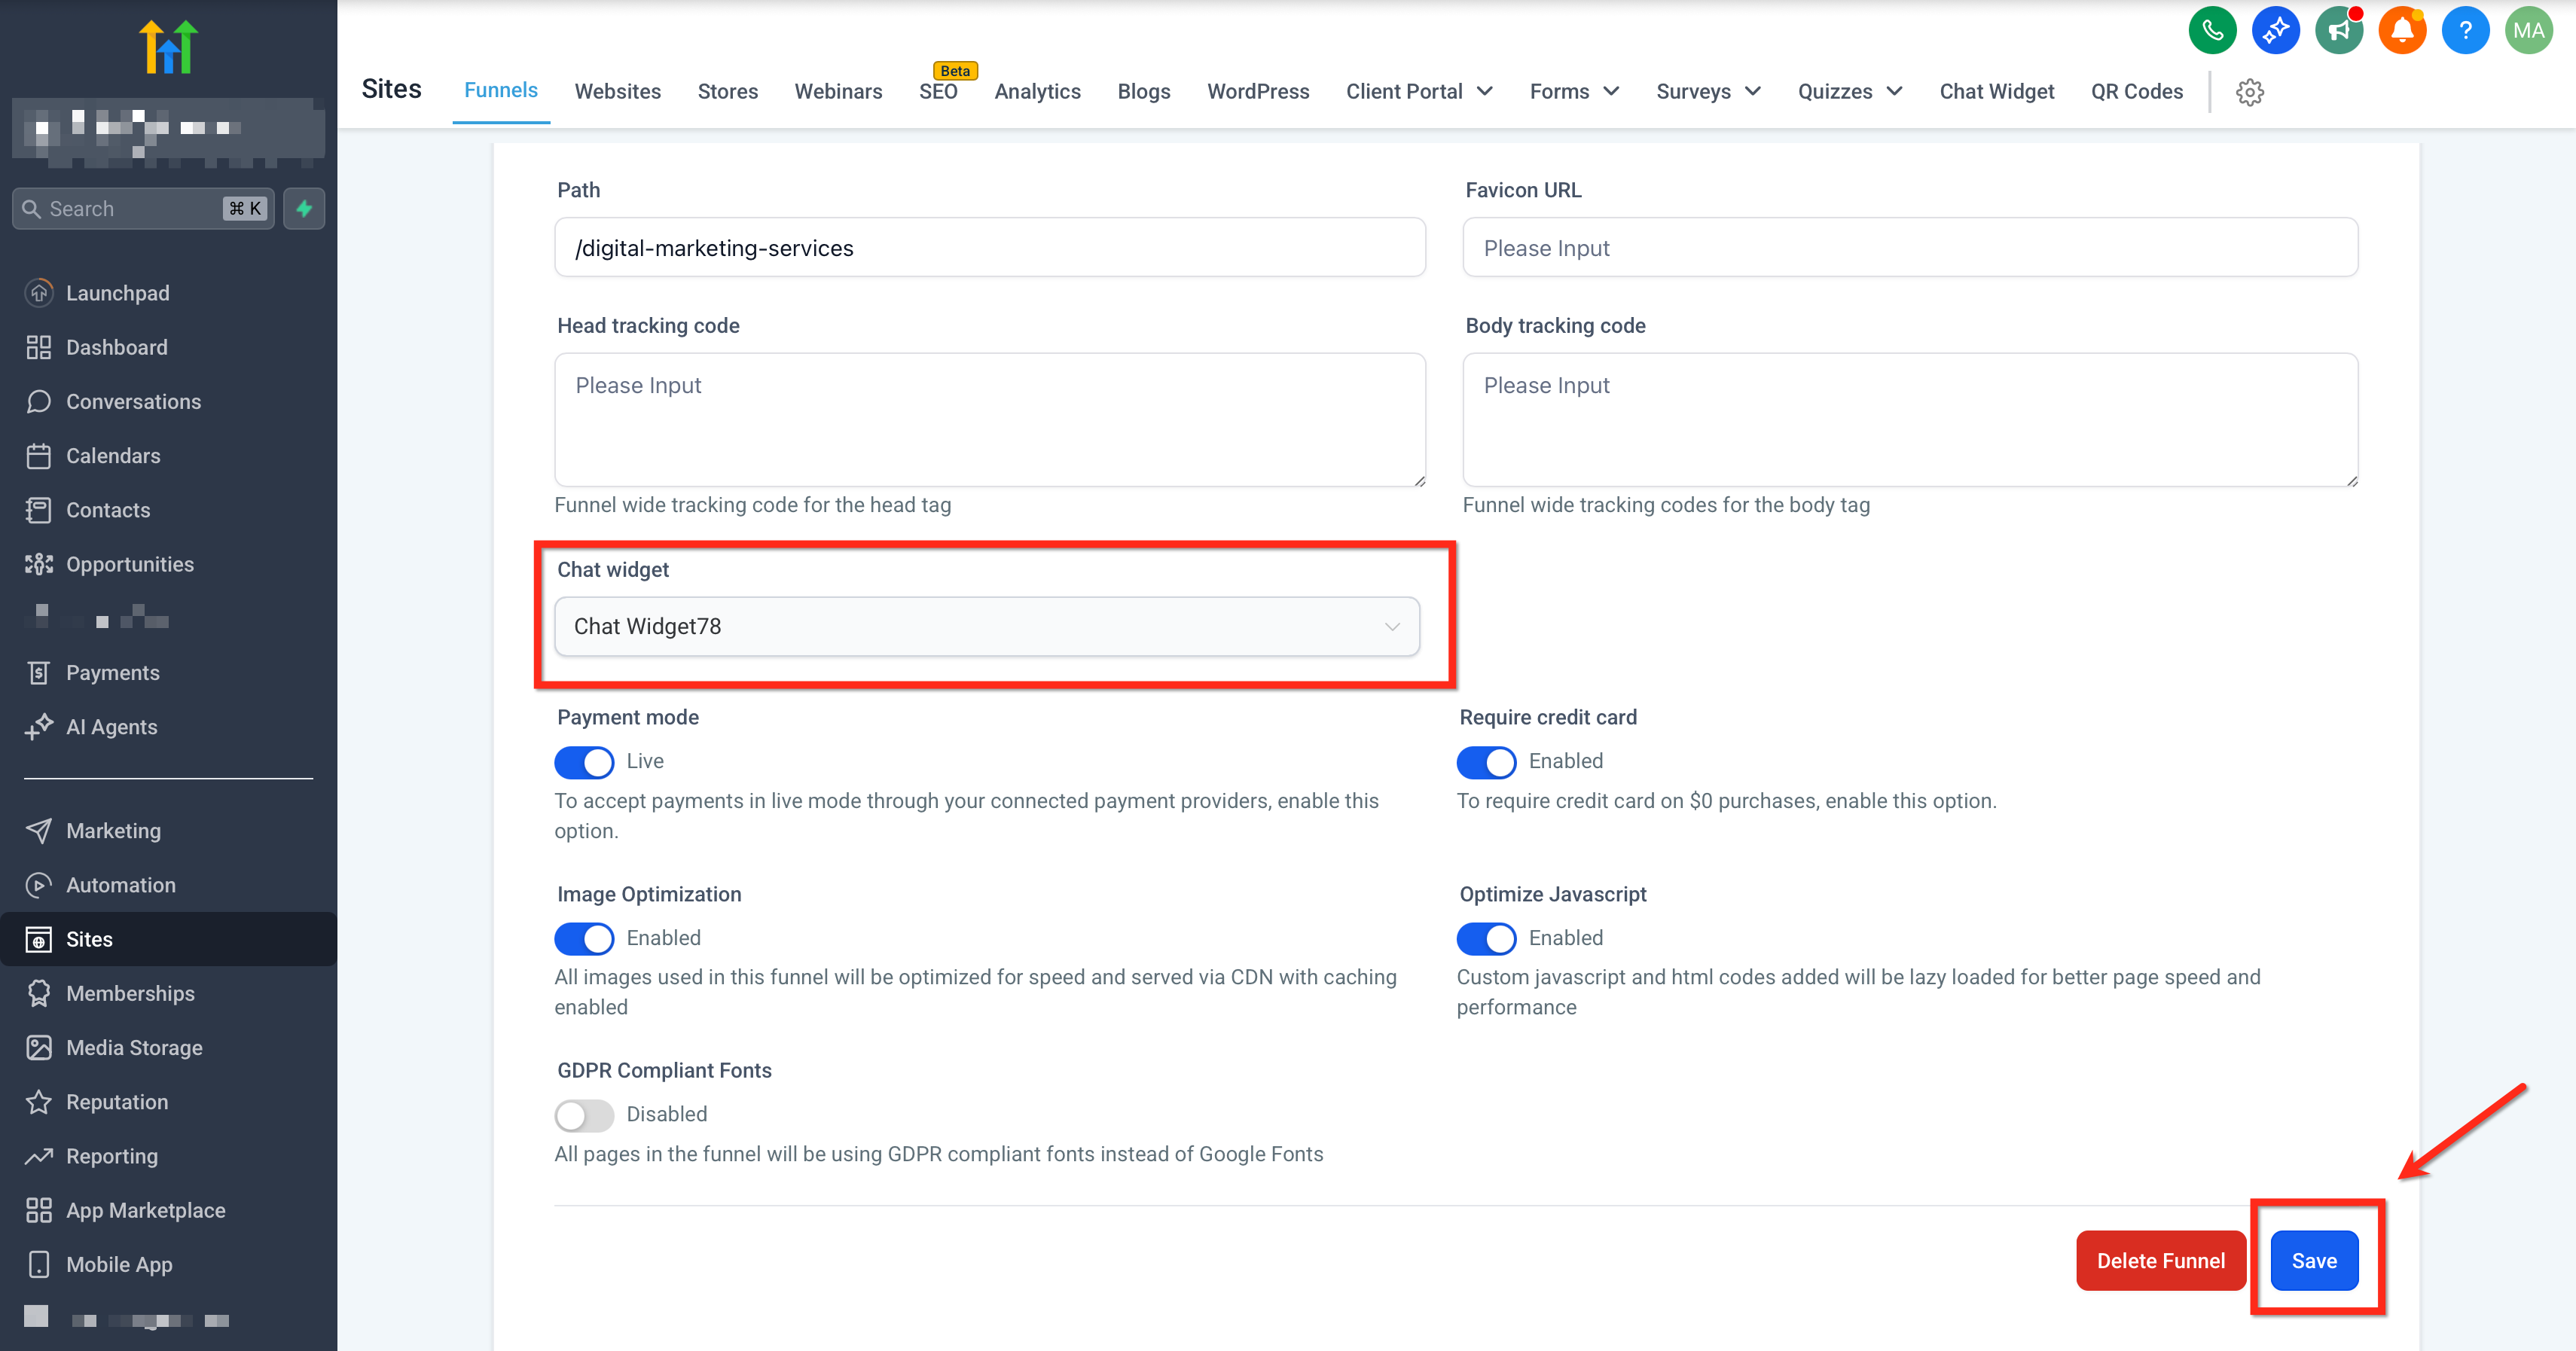Open the Analytics tab
The height and width of the screenshot is (1351, 2576).
pos(1037,91)
